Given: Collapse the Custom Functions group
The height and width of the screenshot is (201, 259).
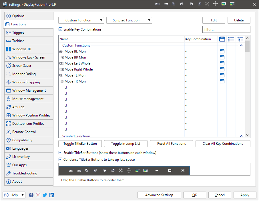Looking at the screenshot, I should tap(241, 45).
